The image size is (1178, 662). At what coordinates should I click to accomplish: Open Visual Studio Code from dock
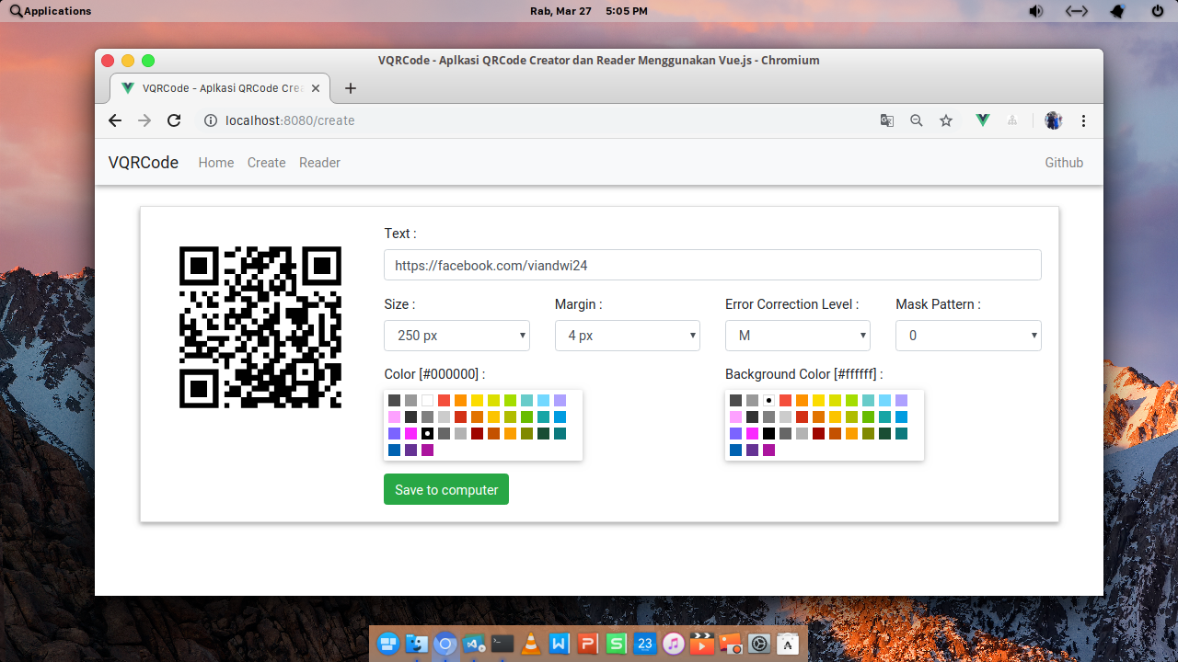pos(474,644)
